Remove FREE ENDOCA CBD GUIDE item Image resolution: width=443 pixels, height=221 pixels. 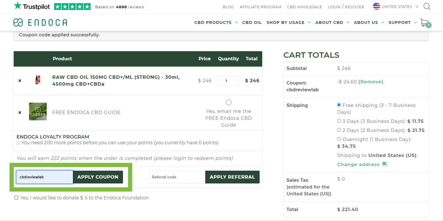20,113
